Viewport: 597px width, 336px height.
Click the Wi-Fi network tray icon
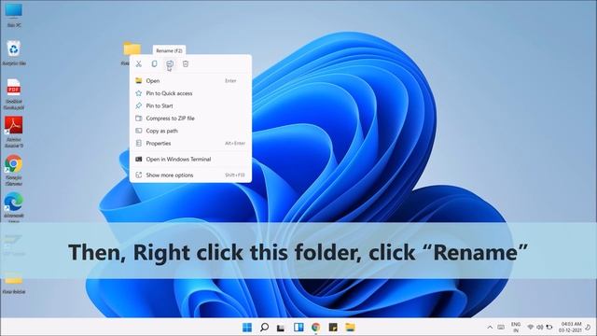[x=531, y=328]
